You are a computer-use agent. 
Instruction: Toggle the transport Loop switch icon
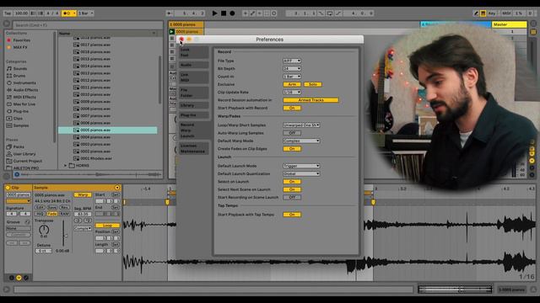click(x=330, y=13)
